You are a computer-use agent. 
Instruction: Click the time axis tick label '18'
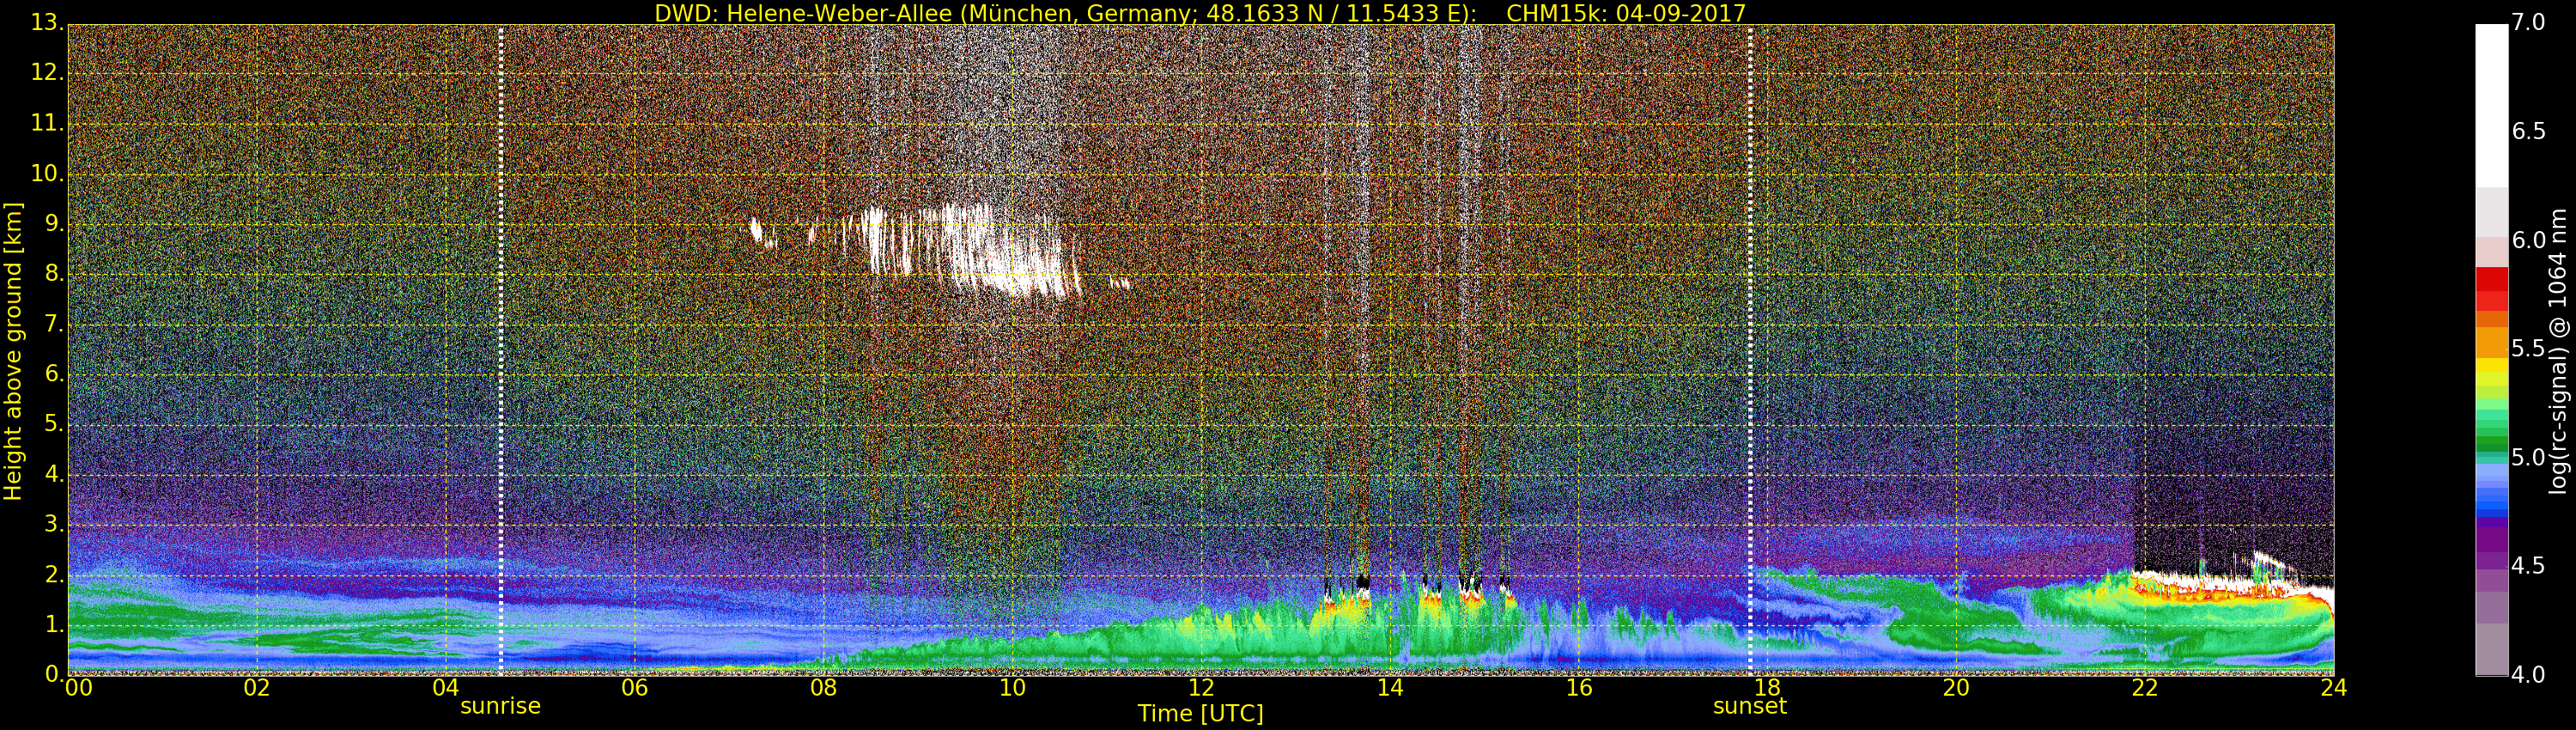[x=1767, y=688]
